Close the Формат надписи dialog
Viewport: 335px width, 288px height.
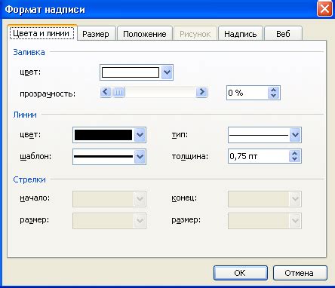coord(324,9)
